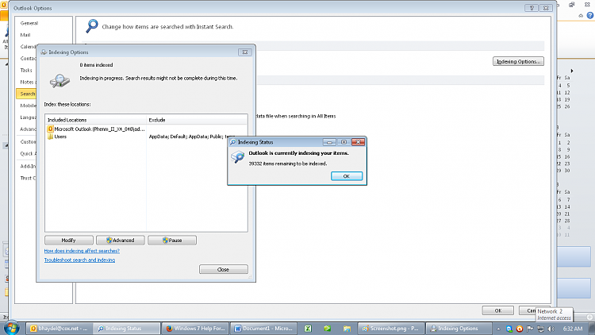The height and width of the screenshot is (335, 595).
Task: Close Indexing Options via title bar X
Action: pos(245,52)
